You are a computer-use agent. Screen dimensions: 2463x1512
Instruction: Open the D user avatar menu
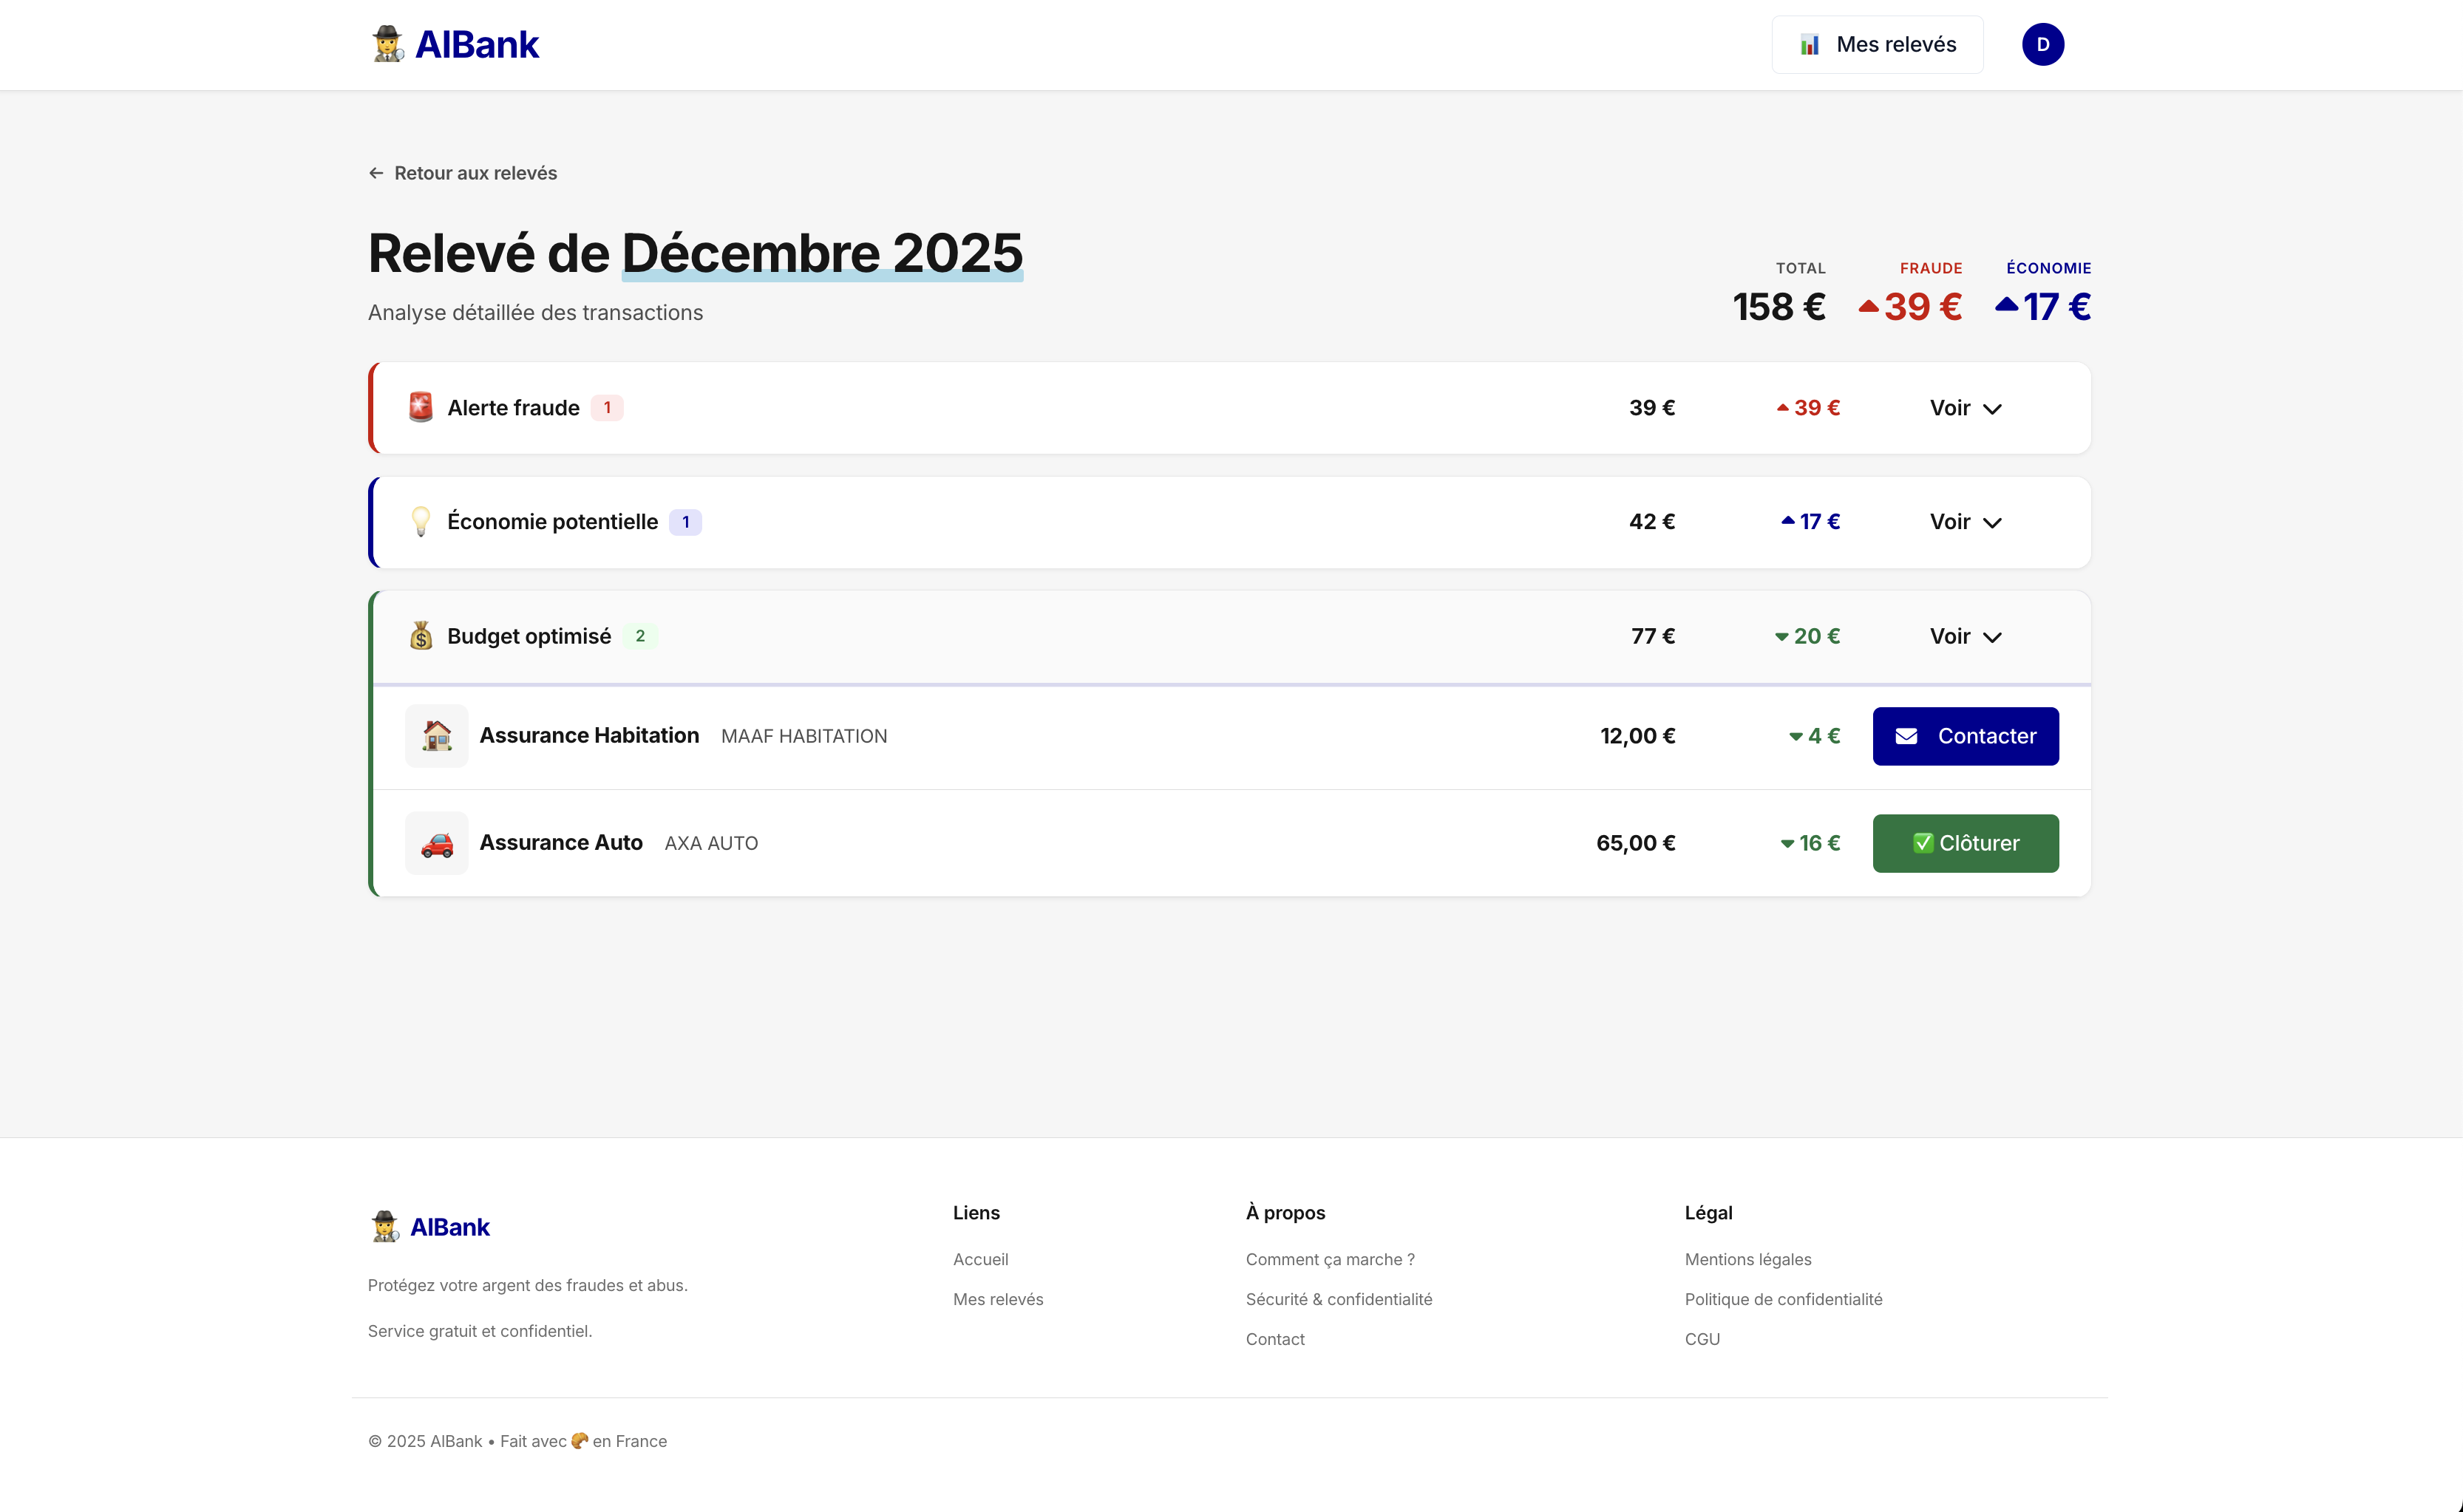pyautogui.click(x=2042, y=44)
